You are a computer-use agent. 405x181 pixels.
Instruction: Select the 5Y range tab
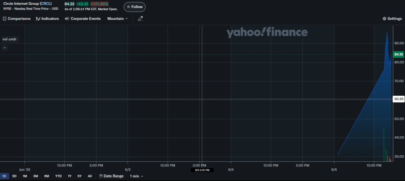(x=79, y=176)
